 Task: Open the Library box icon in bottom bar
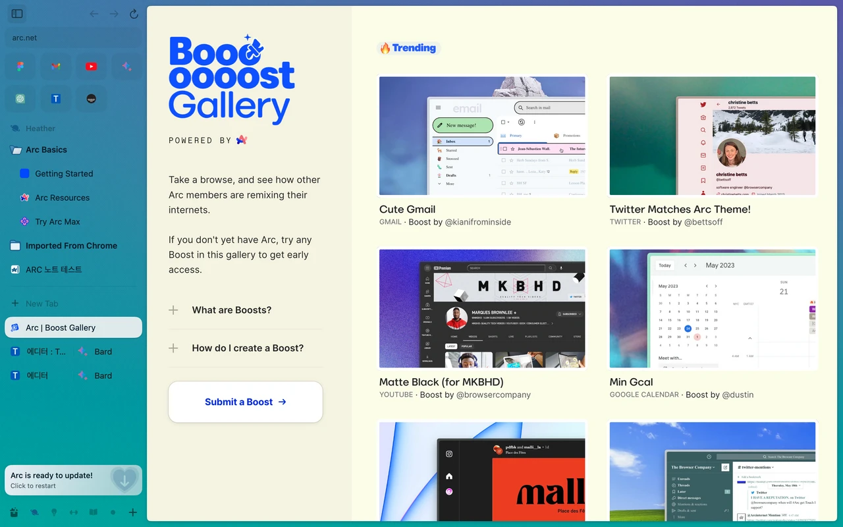point(14,513)
